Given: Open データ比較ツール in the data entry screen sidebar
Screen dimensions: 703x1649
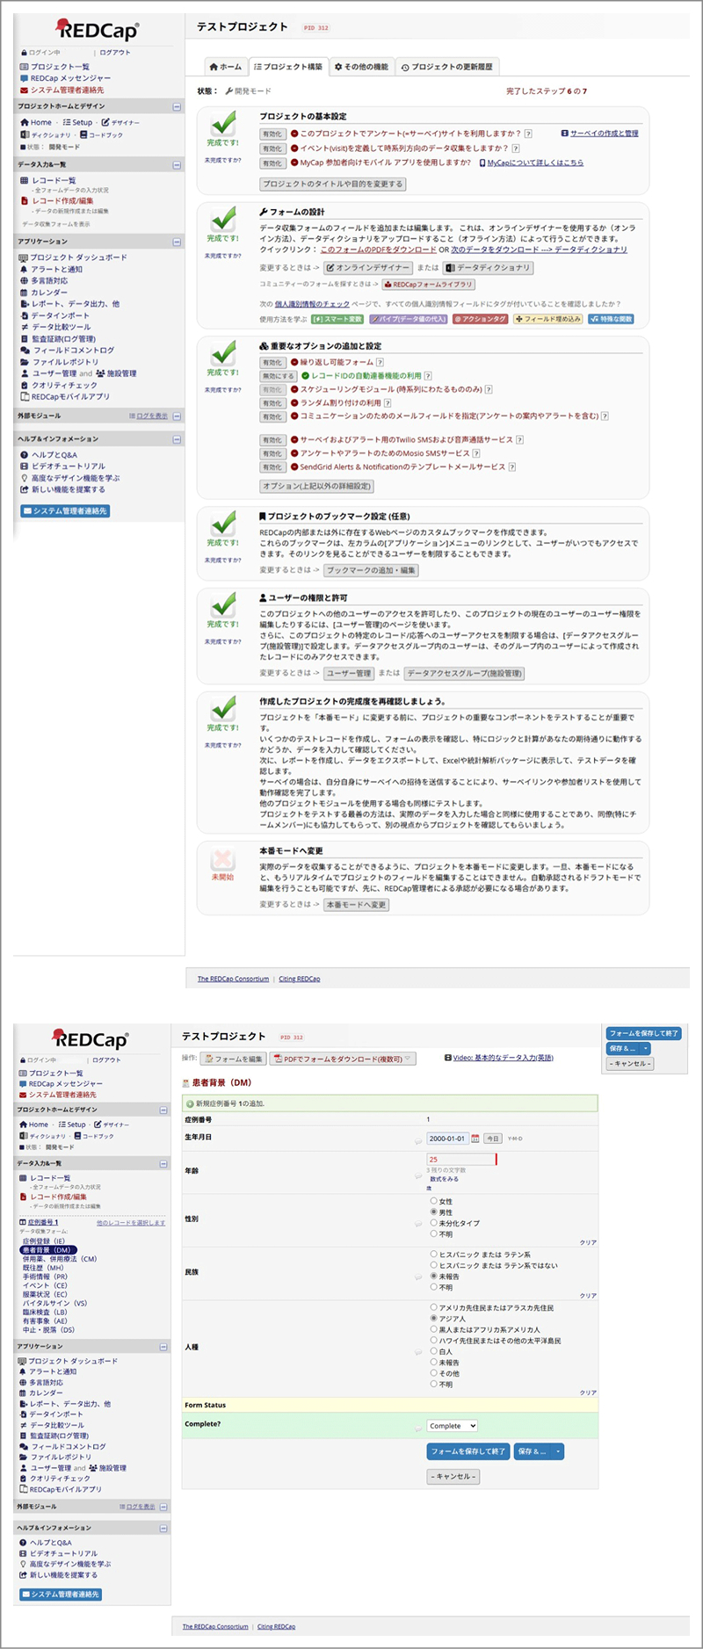Looking at the screenshot, I should click(57, 1425).
